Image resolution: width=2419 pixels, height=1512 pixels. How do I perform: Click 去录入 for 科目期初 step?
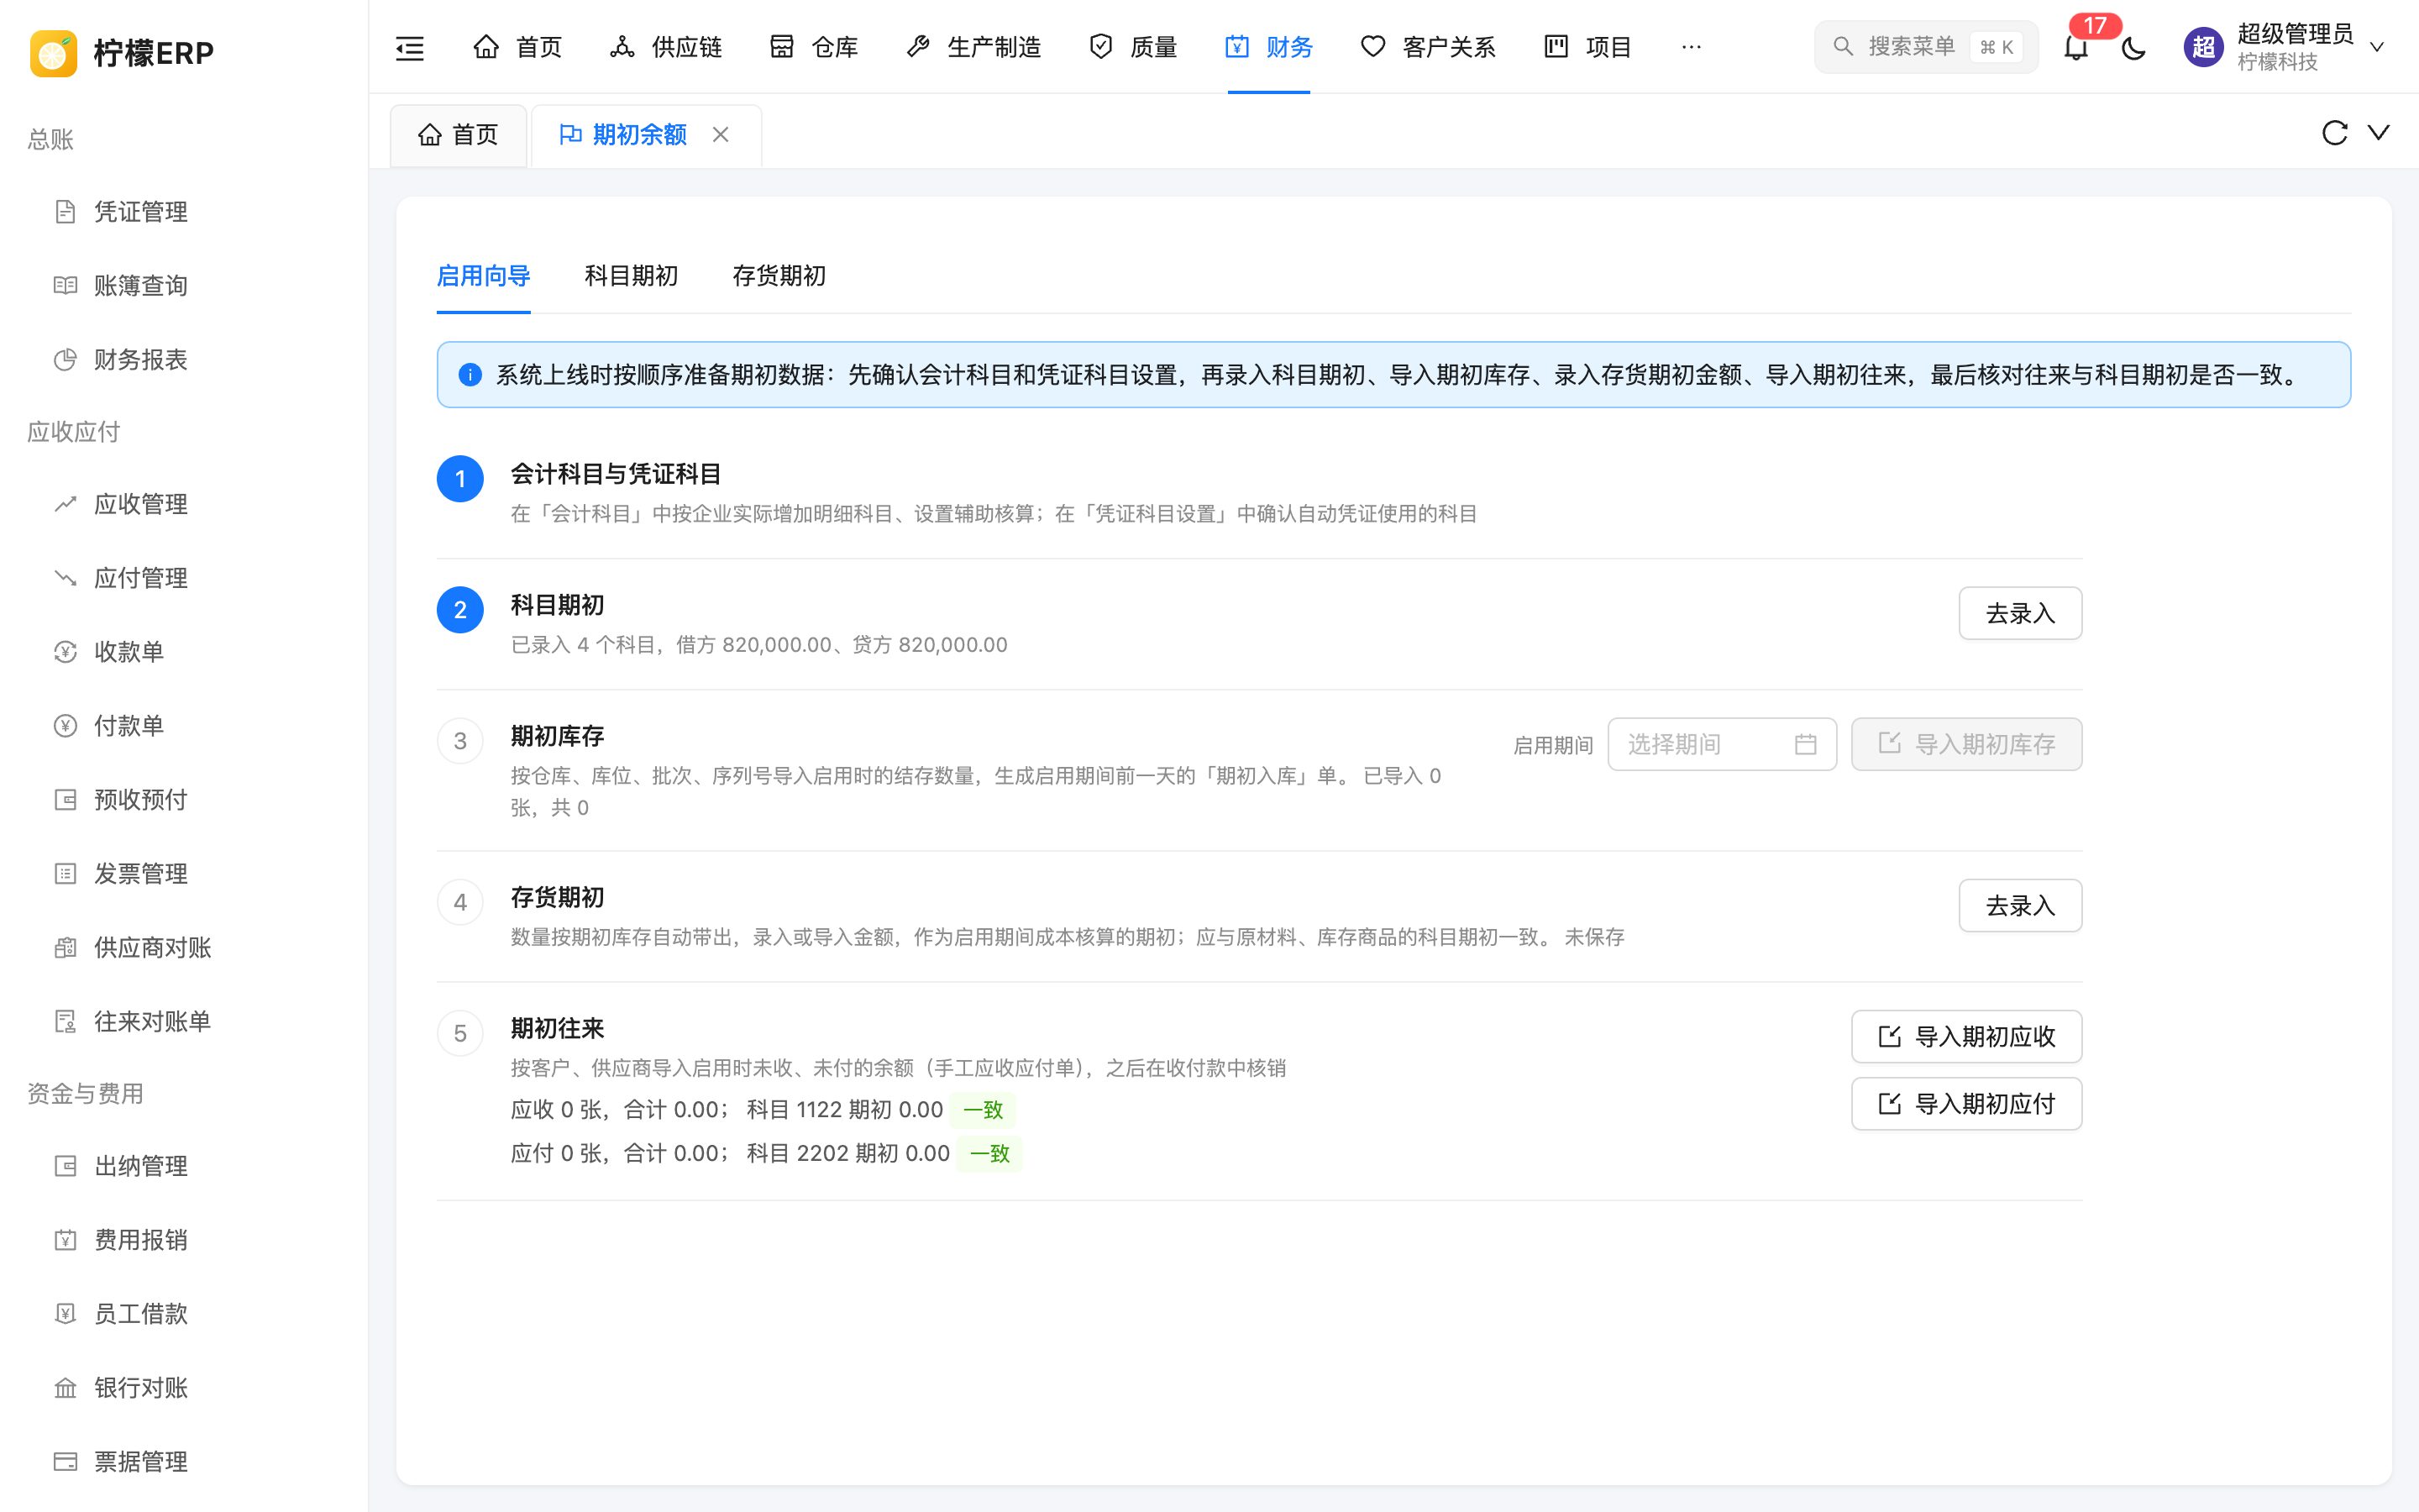[2019, 613]
